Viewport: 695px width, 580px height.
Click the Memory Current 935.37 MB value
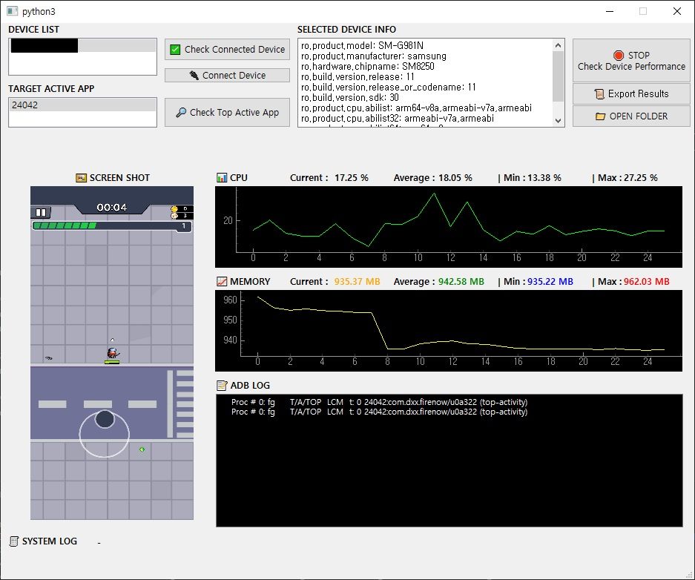pyautogui.click(x=358, y=281)
